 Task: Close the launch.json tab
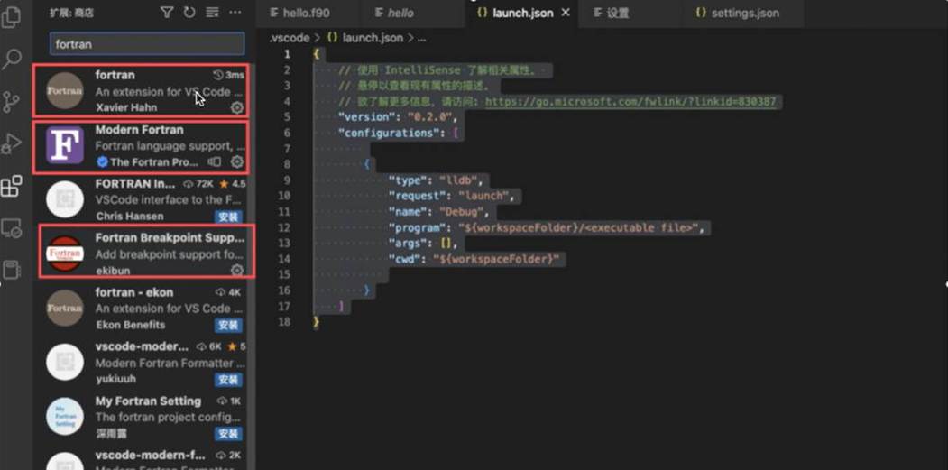click(566, 13)
